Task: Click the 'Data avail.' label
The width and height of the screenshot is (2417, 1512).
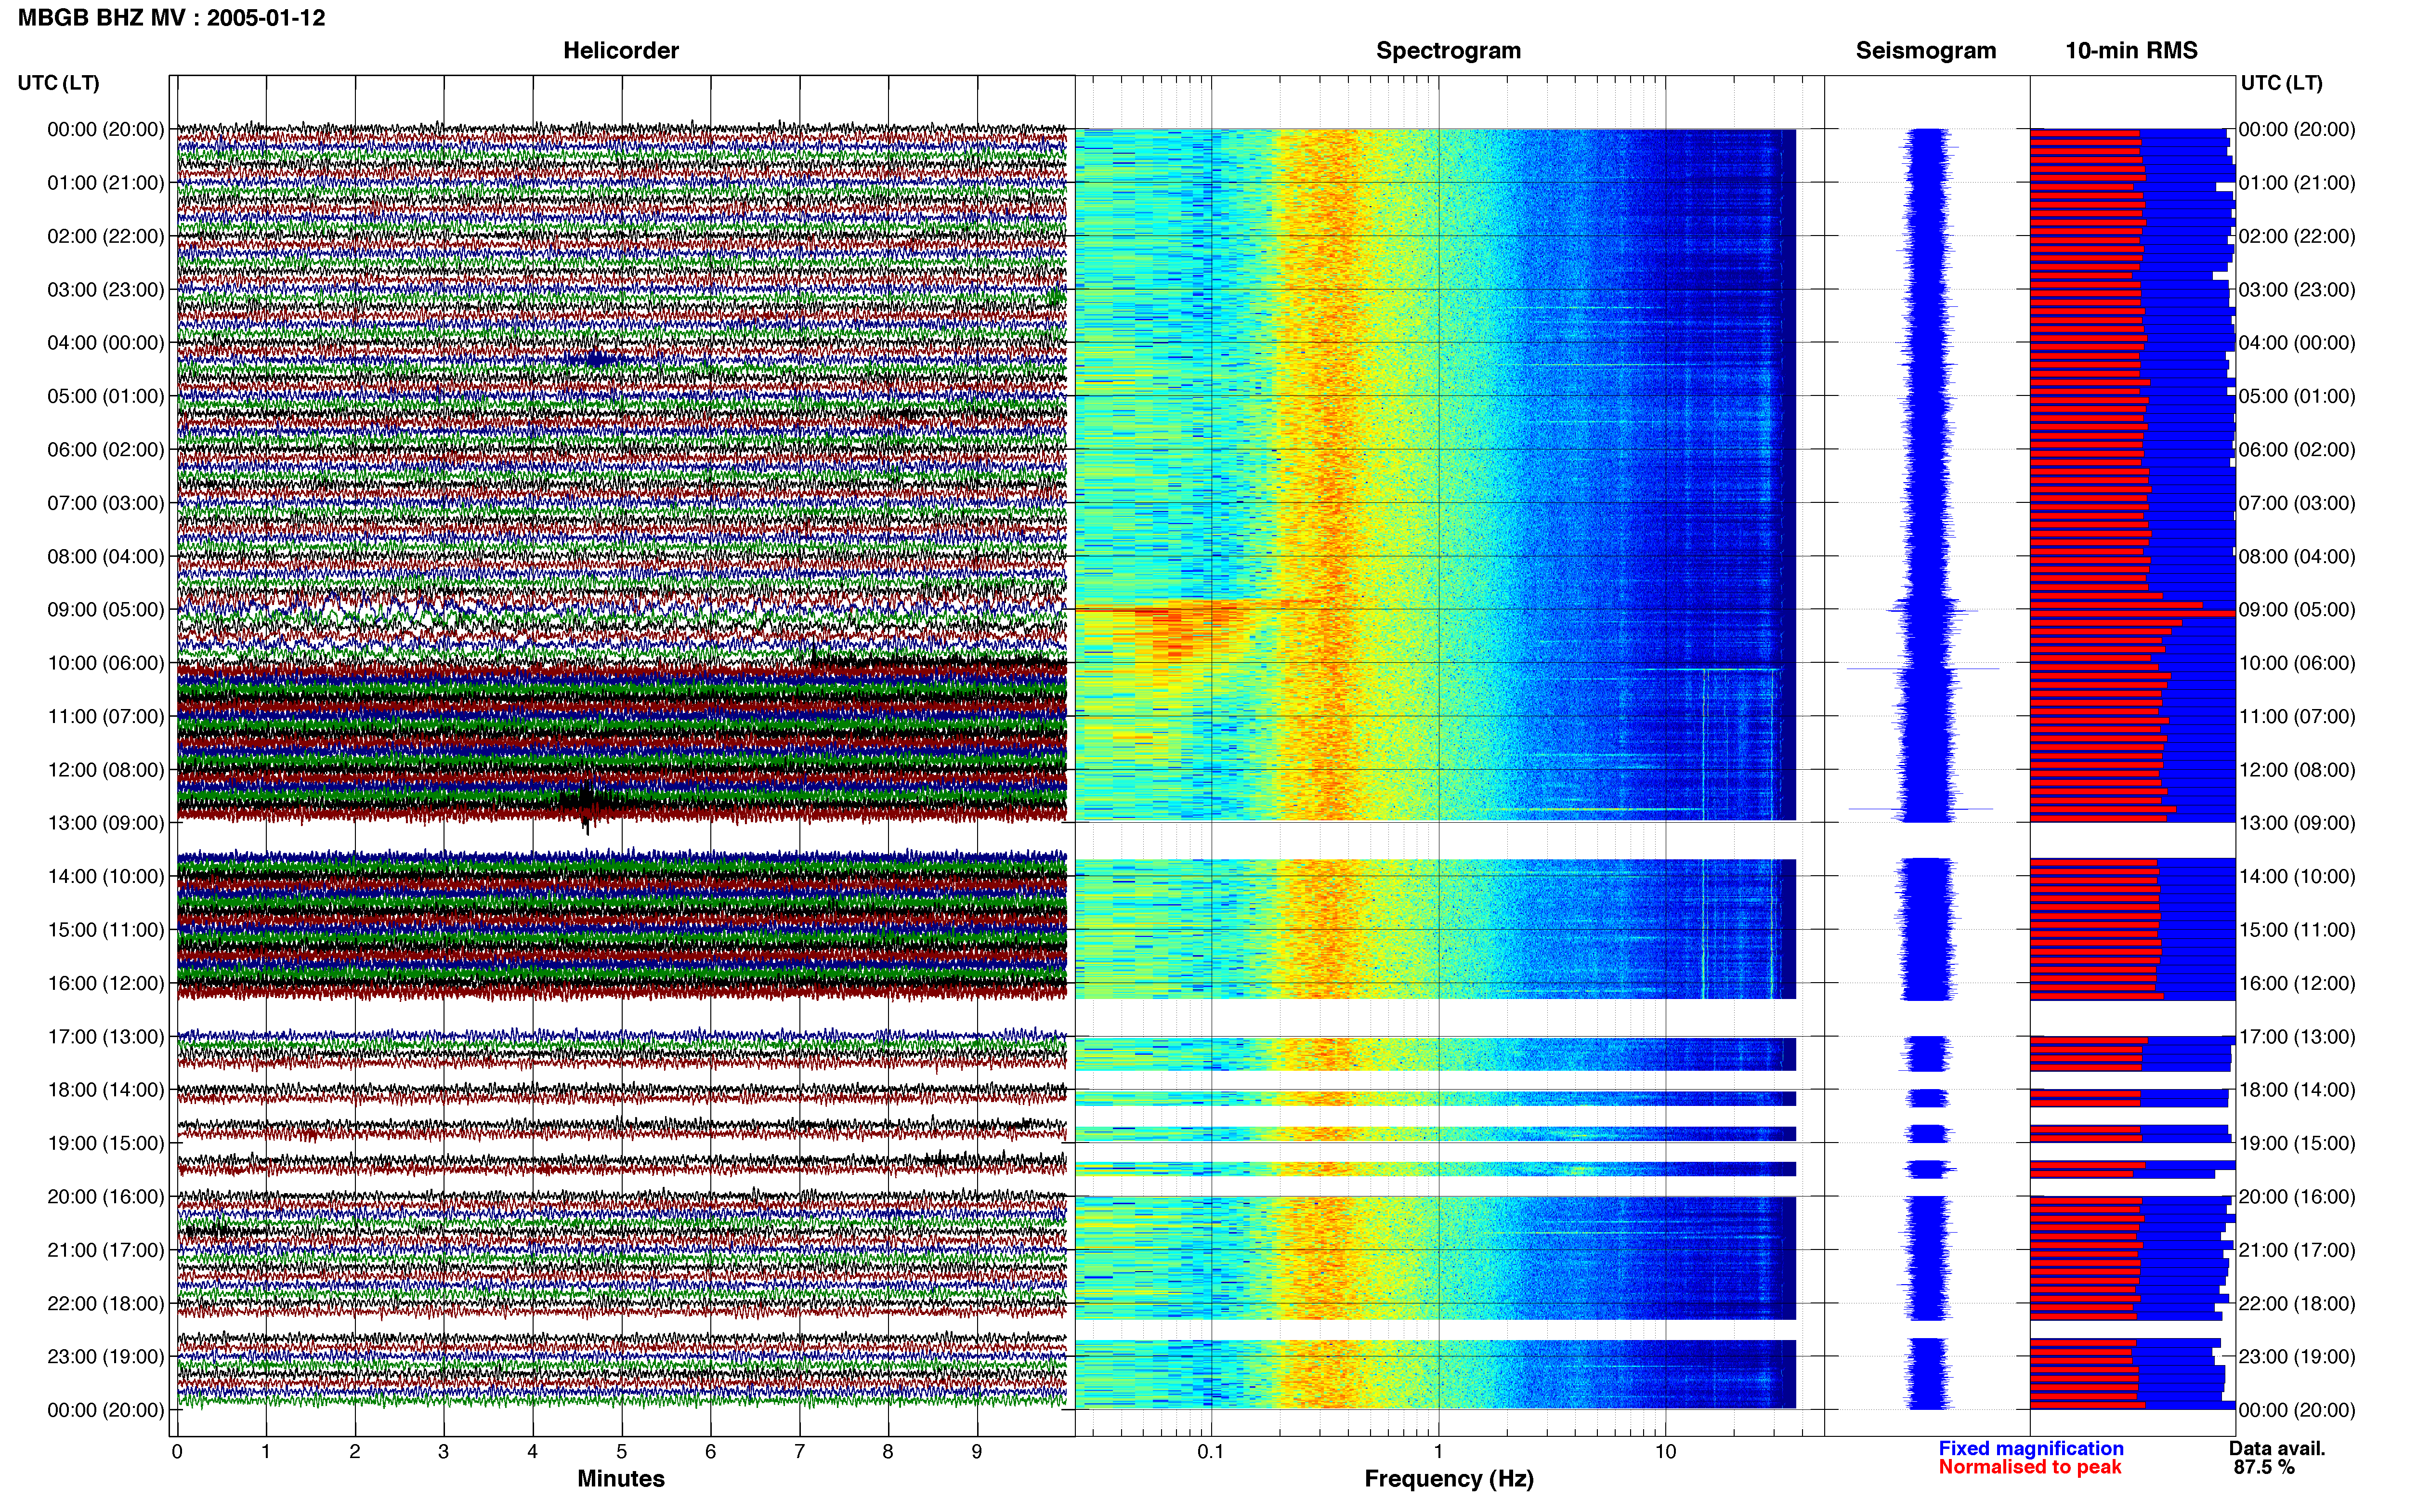Action: 2277,1448
